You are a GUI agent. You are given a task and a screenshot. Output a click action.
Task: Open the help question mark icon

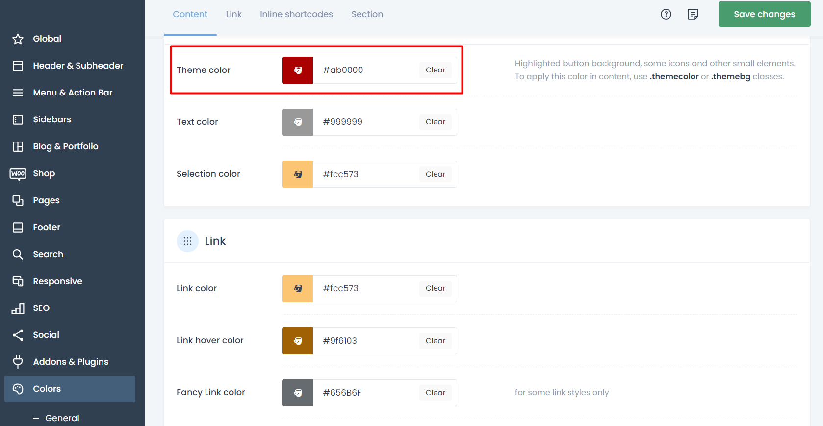coord(666,14)
